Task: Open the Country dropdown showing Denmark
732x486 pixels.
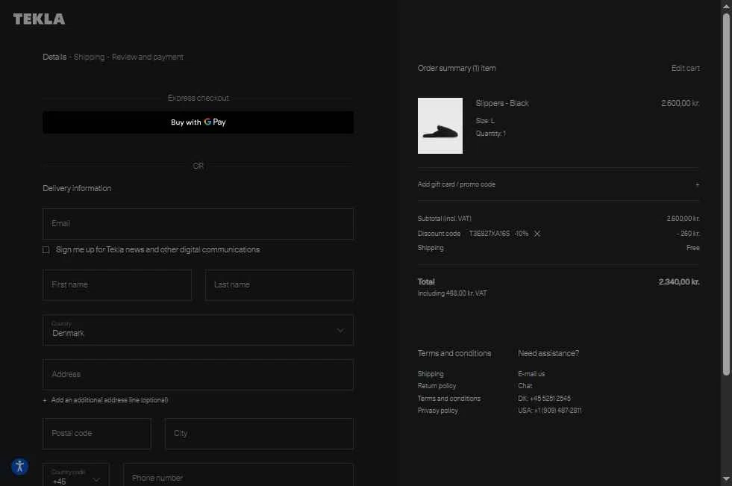Action: (x=198, y=330)
